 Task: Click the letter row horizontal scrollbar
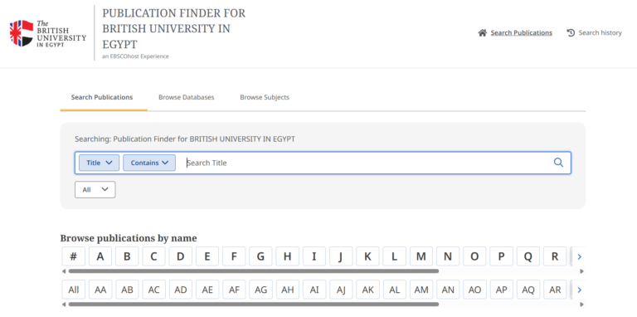[254, 271]
